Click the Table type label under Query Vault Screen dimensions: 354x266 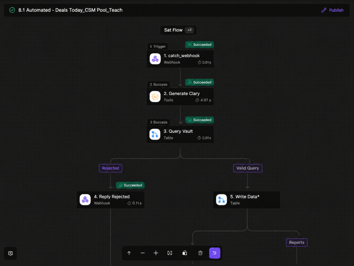[169, 138]
